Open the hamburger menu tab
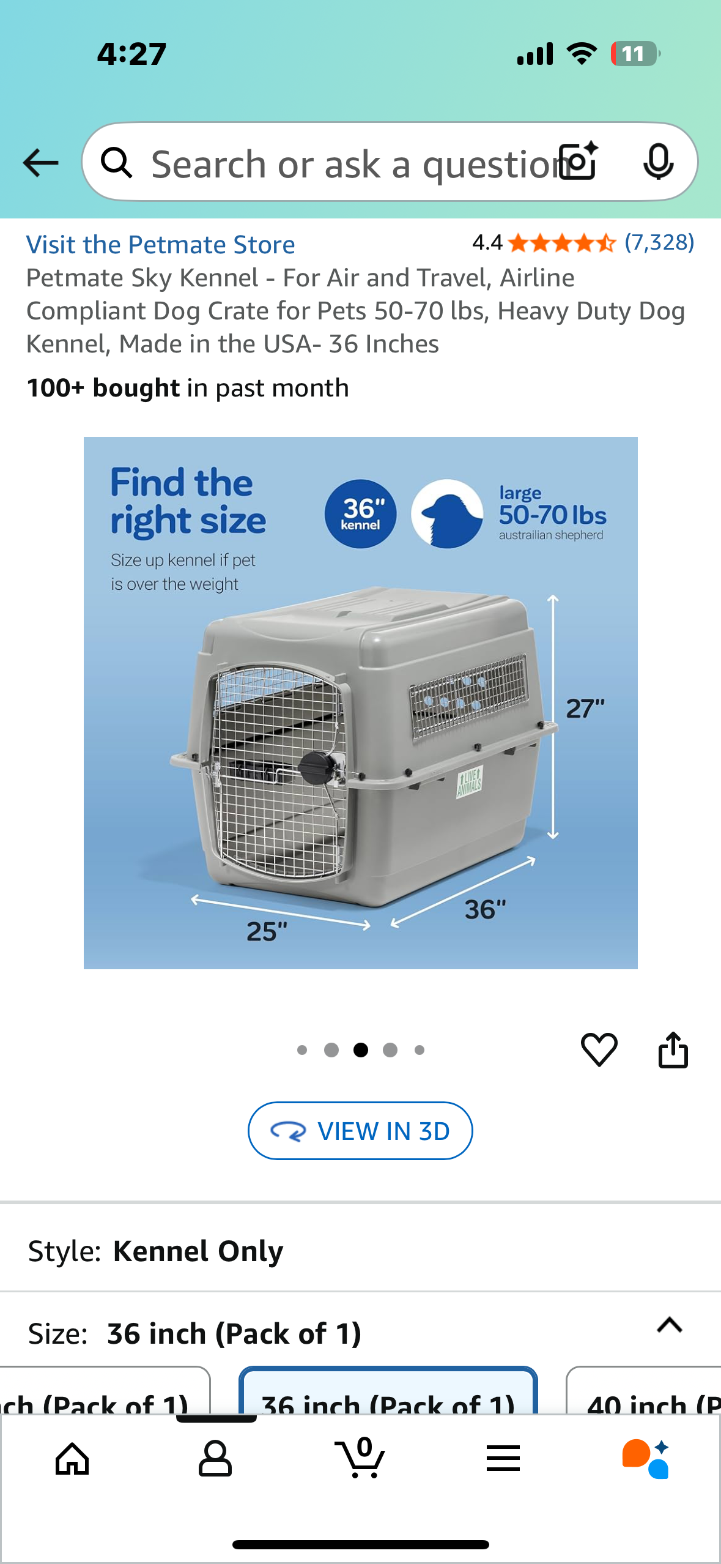The image size is (721, 1564). (503, 1459)
